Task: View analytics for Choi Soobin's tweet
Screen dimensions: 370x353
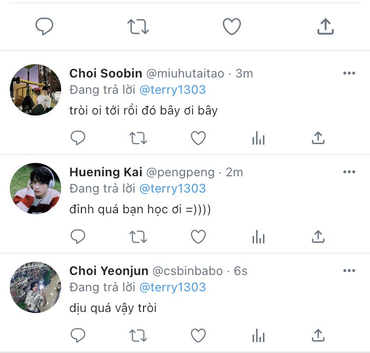Action: (258, 139)
